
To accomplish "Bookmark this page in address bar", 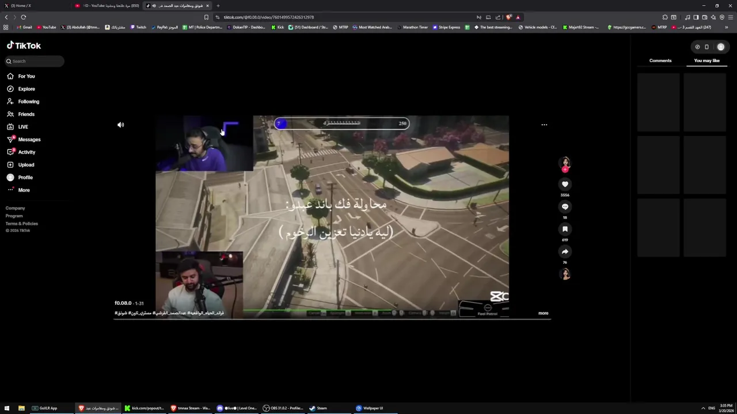I will (206, 17).
